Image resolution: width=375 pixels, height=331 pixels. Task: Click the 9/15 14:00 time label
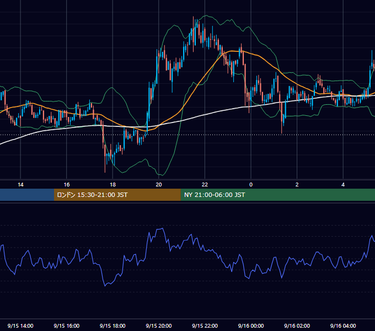(x=20, y=325)
